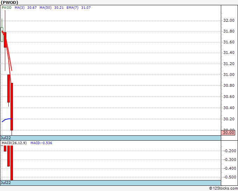Click the 31.80 price axis label
Viewport: 238px width, 191px height.
(x=229, y=31)
